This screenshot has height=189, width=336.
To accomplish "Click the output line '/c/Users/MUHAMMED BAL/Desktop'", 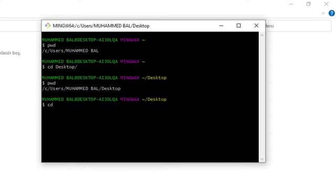I will [81, 89].
